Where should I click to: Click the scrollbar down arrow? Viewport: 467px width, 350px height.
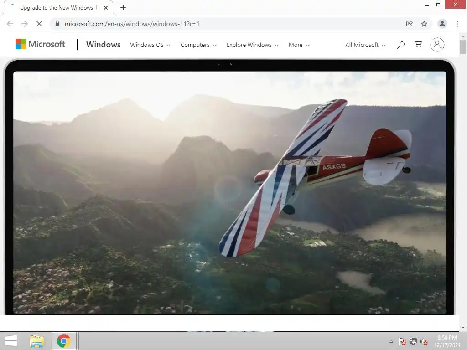[x=463, y=328]
